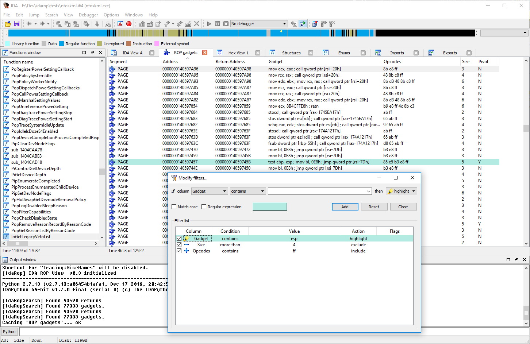Click the breakpoint list toolbar icon
The width and height of the screenshot is (530, 344).
coord(315,24)
